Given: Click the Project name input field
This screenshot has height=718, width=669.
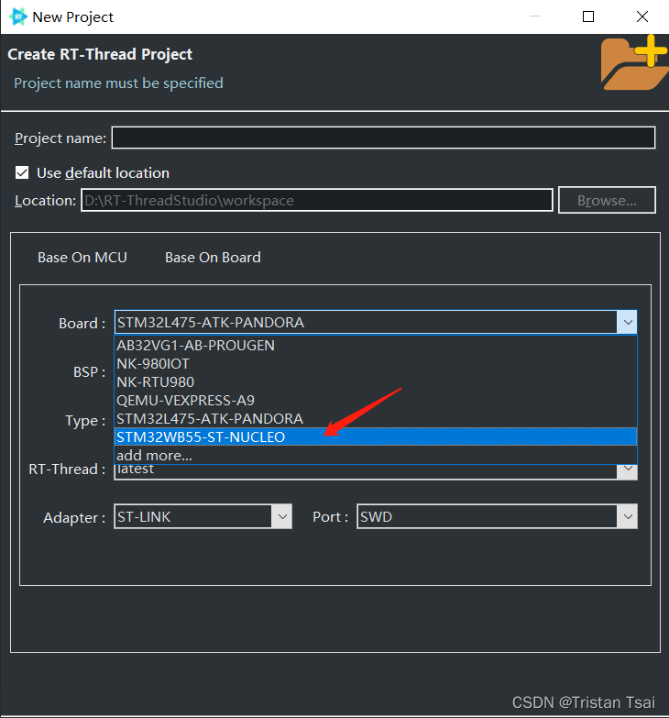Looking at the screenshot, I should (x=383, y=138).
